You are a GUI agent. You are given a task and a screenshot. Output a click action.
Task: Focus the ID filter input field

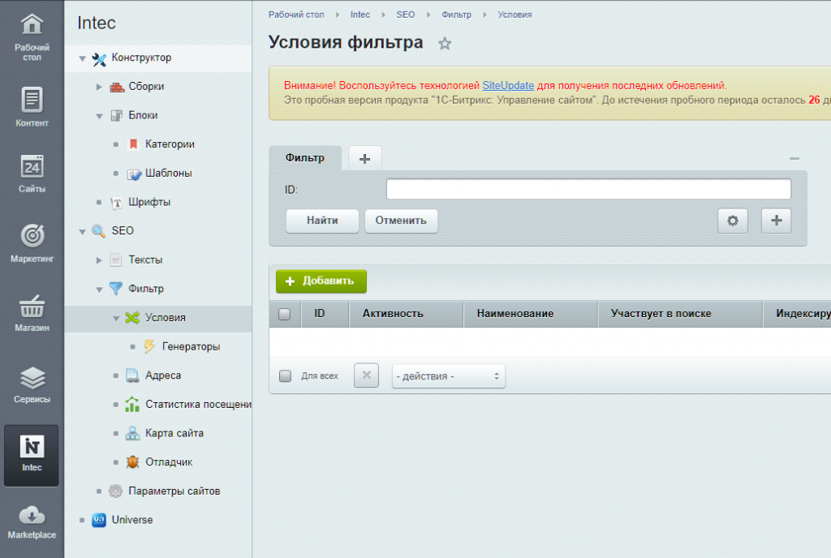[x=589, y=189]
